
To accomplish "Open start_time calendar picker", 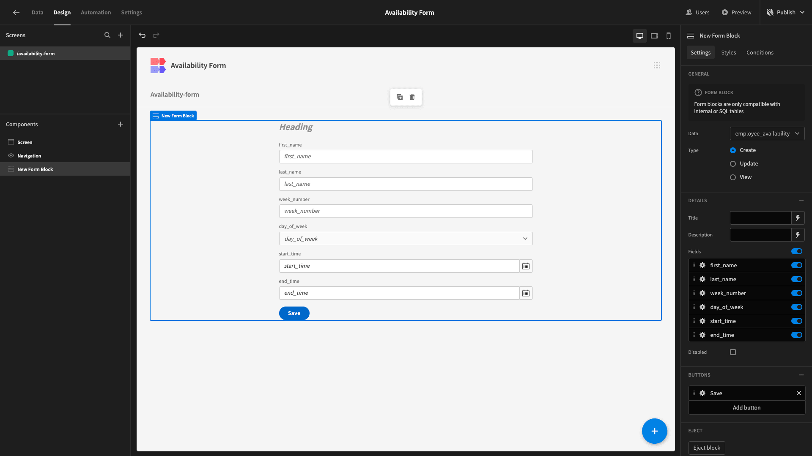I will pos(526,266).
